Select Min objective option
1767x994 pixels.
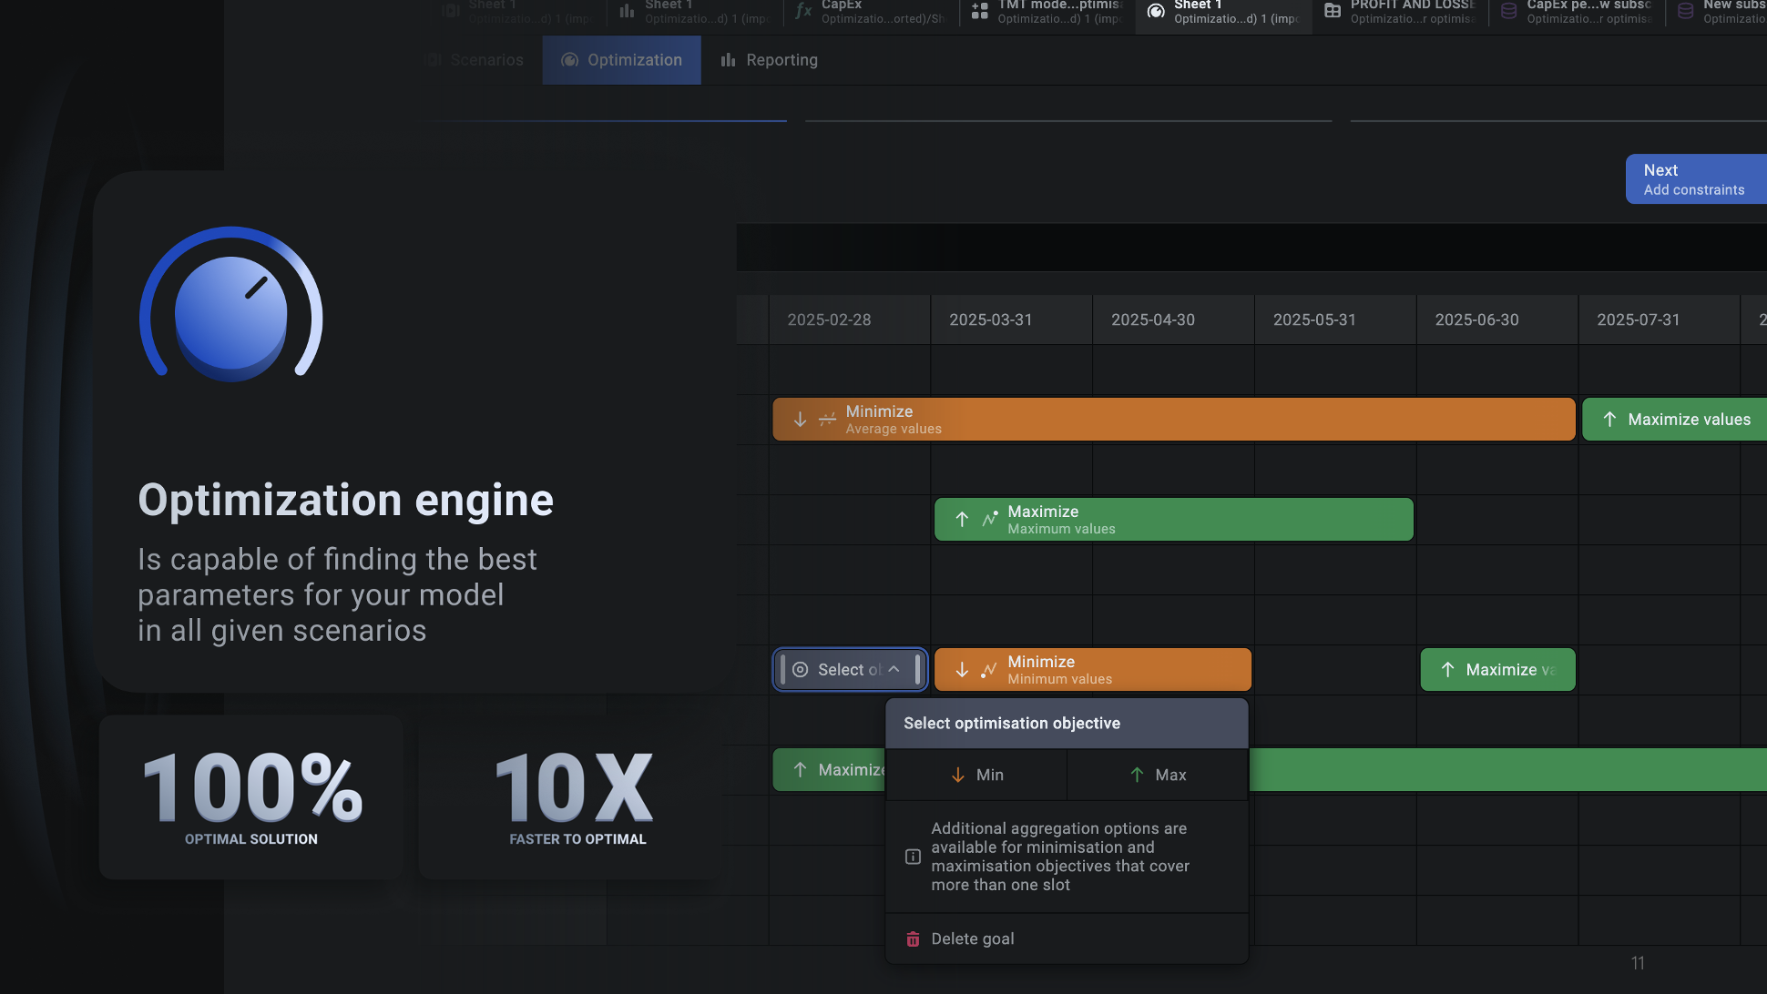coord(976,775)
